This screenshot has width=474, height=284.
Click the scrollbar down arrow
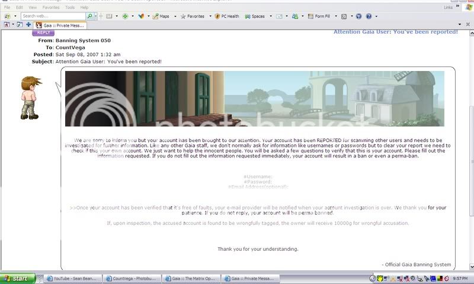click(472, 267)
